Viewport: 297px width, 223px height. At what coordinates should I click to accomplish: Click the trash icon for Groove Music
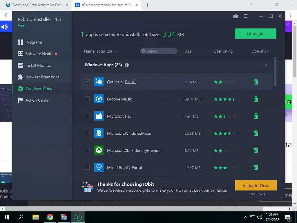click(x=256, y=99)
